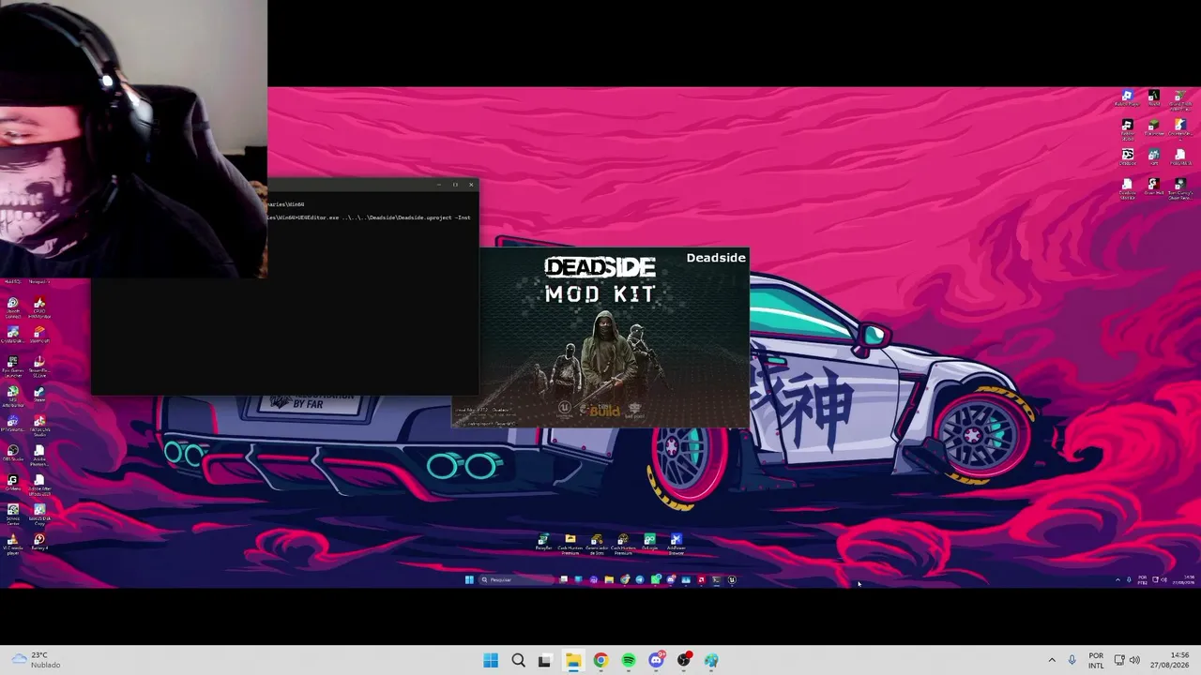1201x675 pixels.
Task: Open the outer Windows Start menu
Action: (x=491, y=660)
